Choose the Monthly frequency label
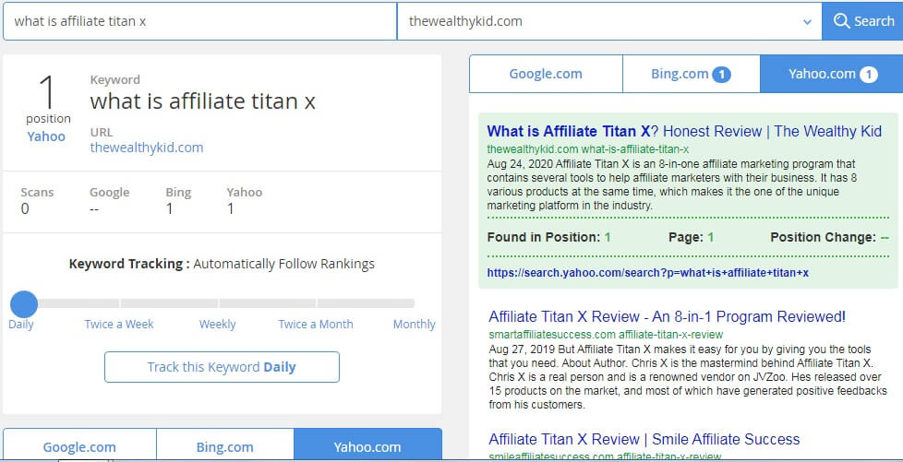The image size is (903, 462). [x=414, y=324]
